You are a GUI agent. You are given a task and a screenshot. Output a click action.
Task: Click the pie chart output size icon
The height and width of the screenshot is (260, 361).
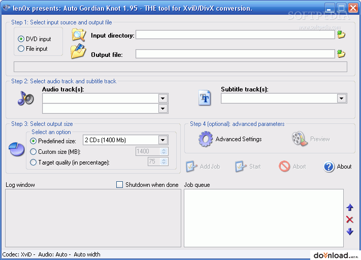[17, 149]
